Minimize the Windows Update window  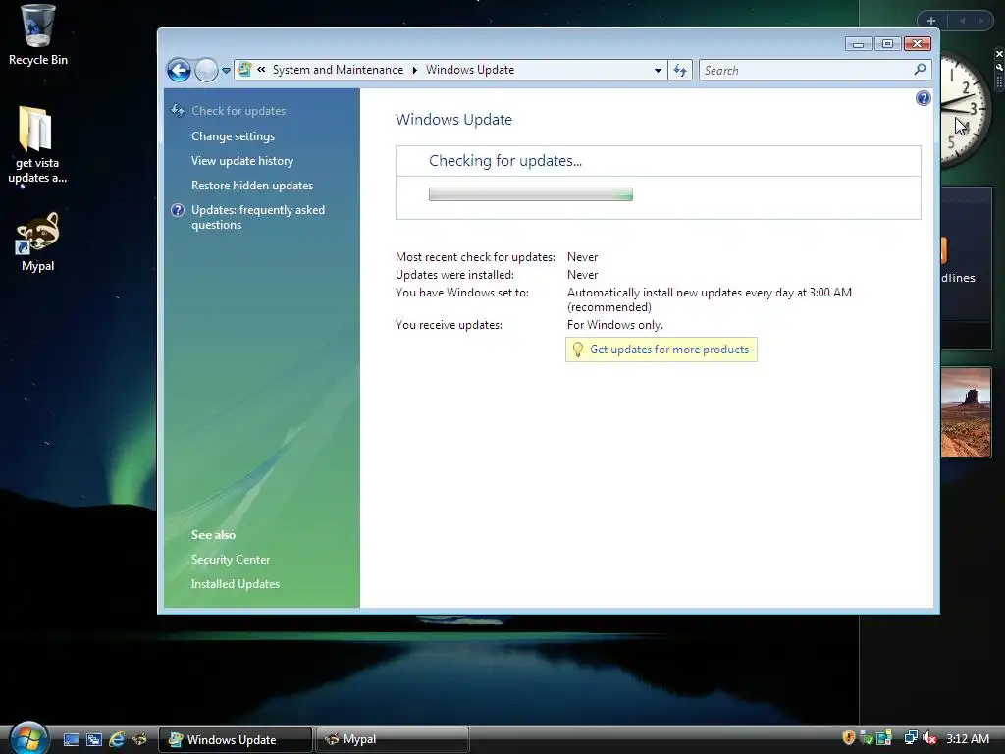[x=858, y=44]
